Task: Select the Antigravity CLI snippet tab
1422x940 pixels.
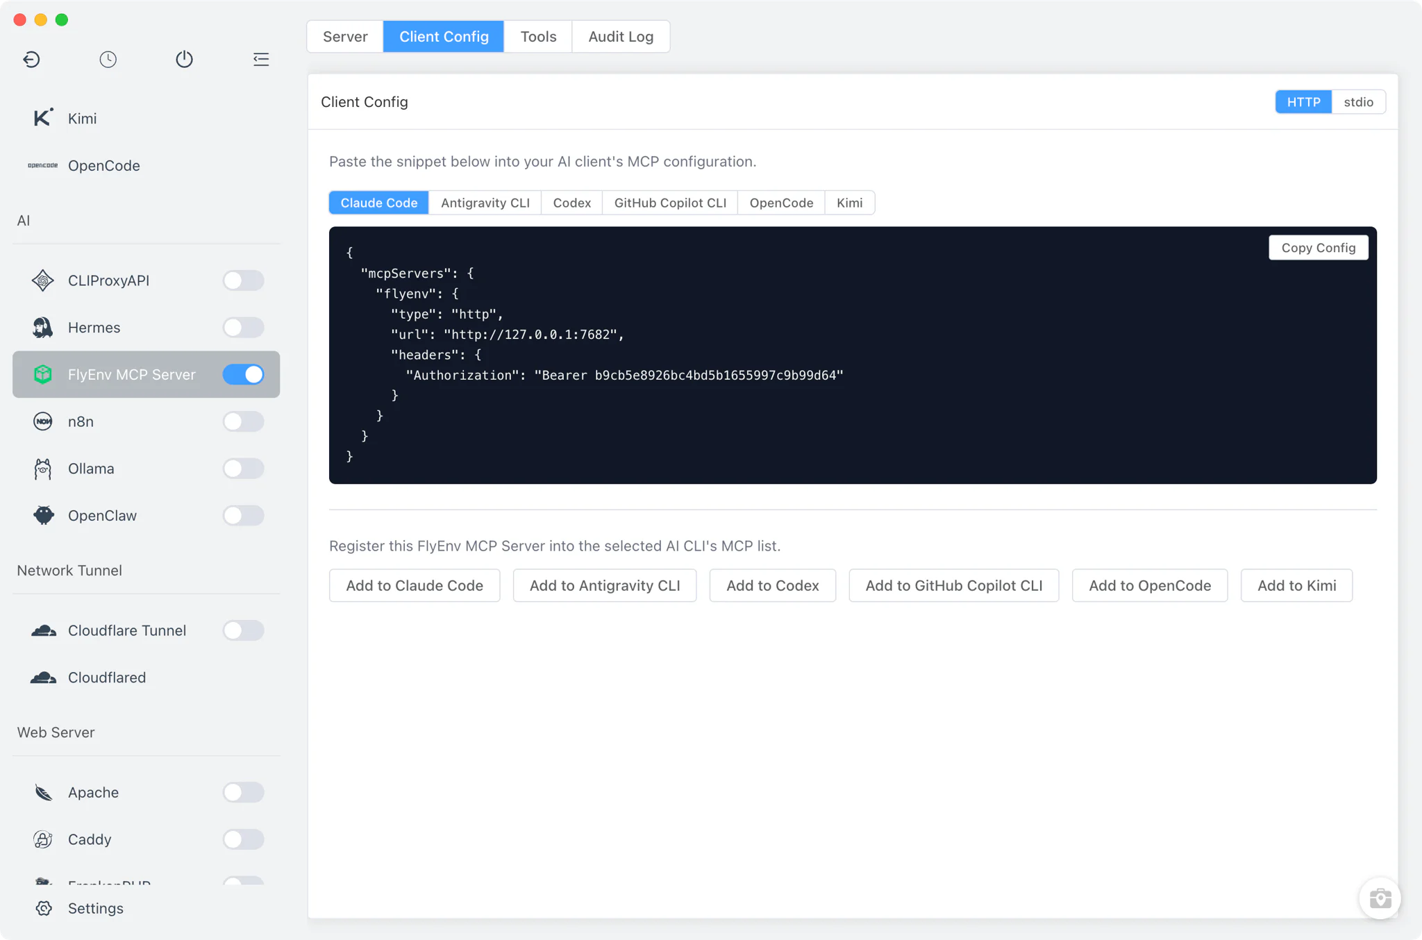Action: coord(485,203)
